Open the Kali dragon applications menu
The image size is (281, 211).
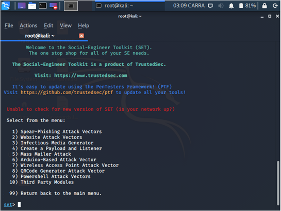tap(5, 6)
